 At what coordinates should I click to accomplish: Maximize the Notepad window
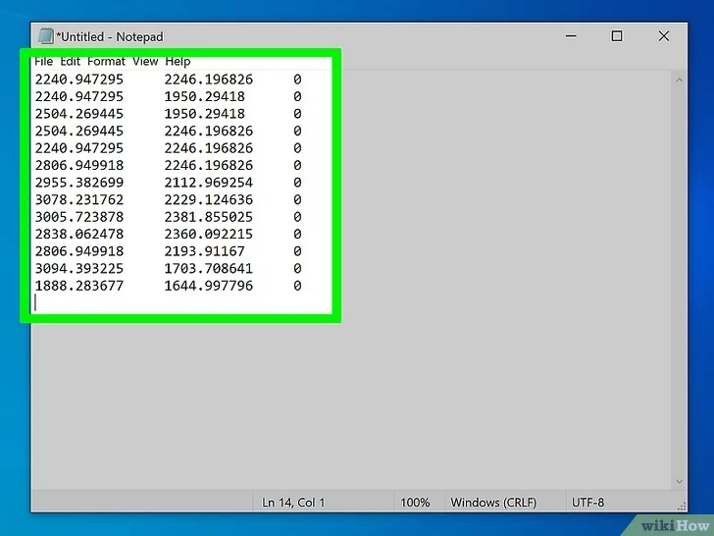point(617,36)
